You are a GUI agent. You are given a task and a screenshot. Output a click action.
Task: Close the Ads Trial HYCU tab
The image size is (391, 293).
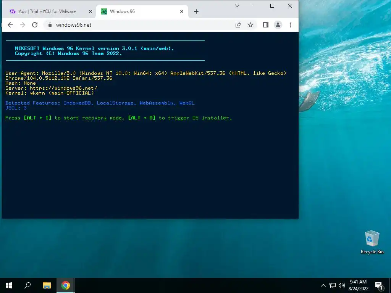pyautogui.click(x=90, y=11)
